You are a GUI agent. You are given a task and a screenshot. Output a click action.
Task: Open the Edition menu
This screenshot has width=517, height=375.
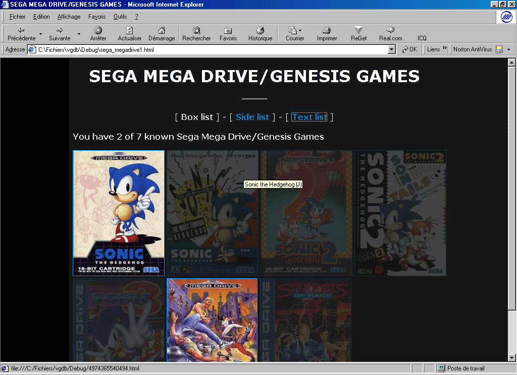coord(41,17)
